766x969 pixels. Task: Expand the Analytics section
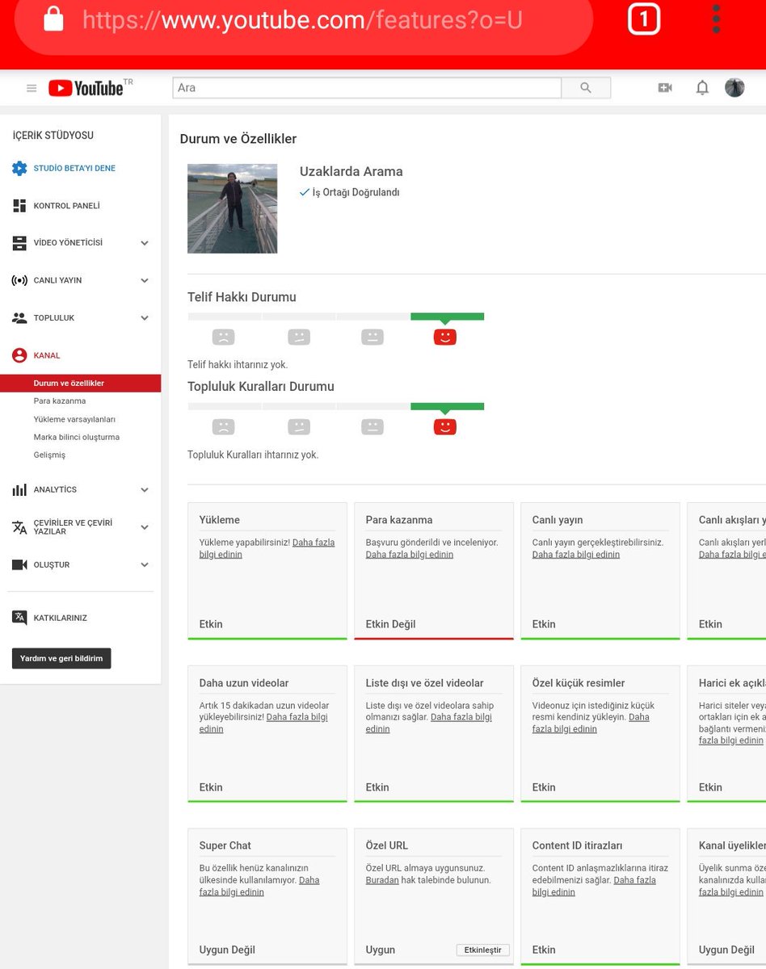tap(145, 489)
